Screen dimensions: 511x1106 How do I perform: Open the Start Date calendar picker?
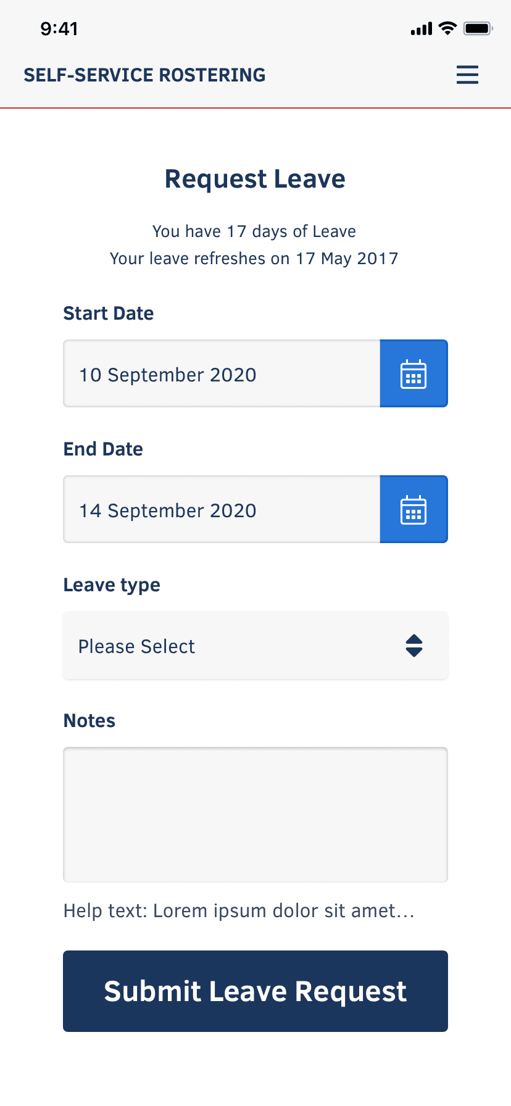pos(413,373)
